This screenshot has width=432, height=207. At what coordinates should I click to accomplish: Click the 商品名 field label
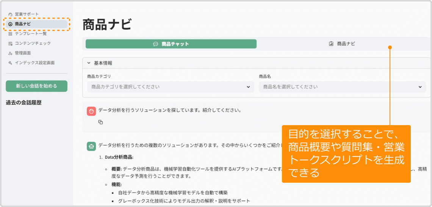[x=265, y=77]
